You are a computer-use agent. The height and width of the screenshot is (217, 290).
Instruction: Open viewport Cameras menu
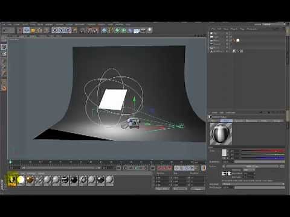pyautogui.click(x=23, y=36)
